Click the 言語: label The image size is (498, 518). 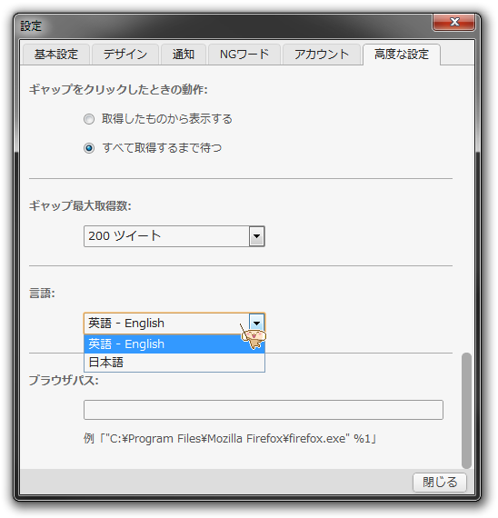pos(42,293)
